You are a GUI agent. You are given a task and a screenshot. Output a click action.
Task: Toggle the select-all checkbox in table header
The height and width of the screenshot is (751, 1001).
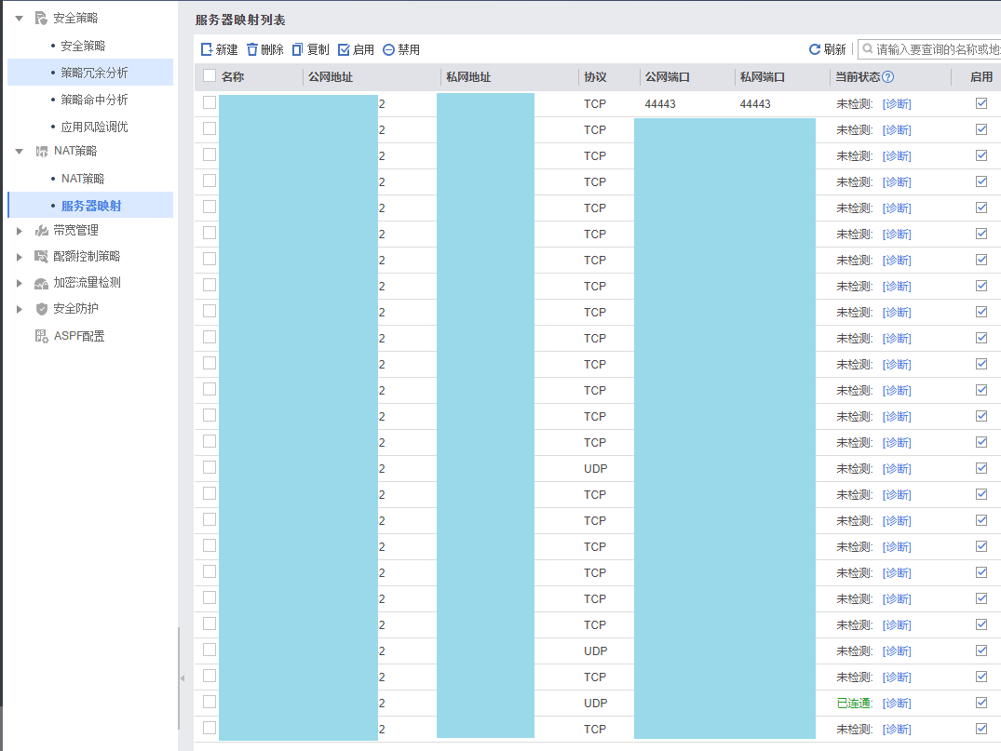pos(210,76)
